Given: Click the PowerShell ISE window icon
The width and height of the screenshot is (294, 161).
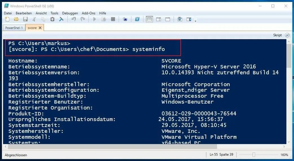Looking at the screenshot, I should click(x=6, y=6).
